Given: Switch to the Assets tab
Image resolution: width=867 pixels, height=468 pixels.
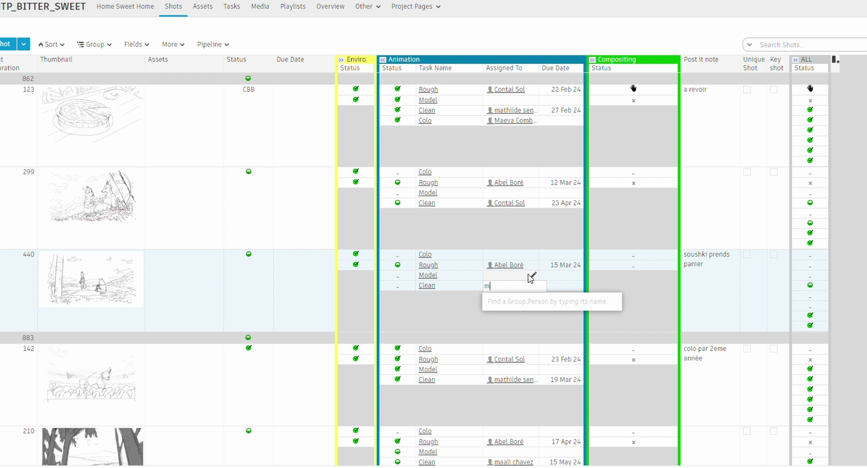Looking at the screenshot, I should click(x=202, y=6).
